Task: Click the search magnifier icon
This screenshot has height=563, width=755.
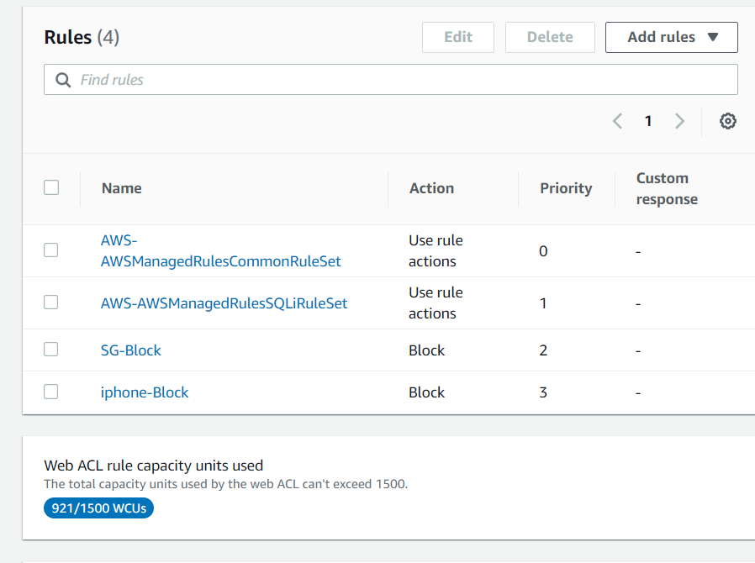Action: pos(62,80)
